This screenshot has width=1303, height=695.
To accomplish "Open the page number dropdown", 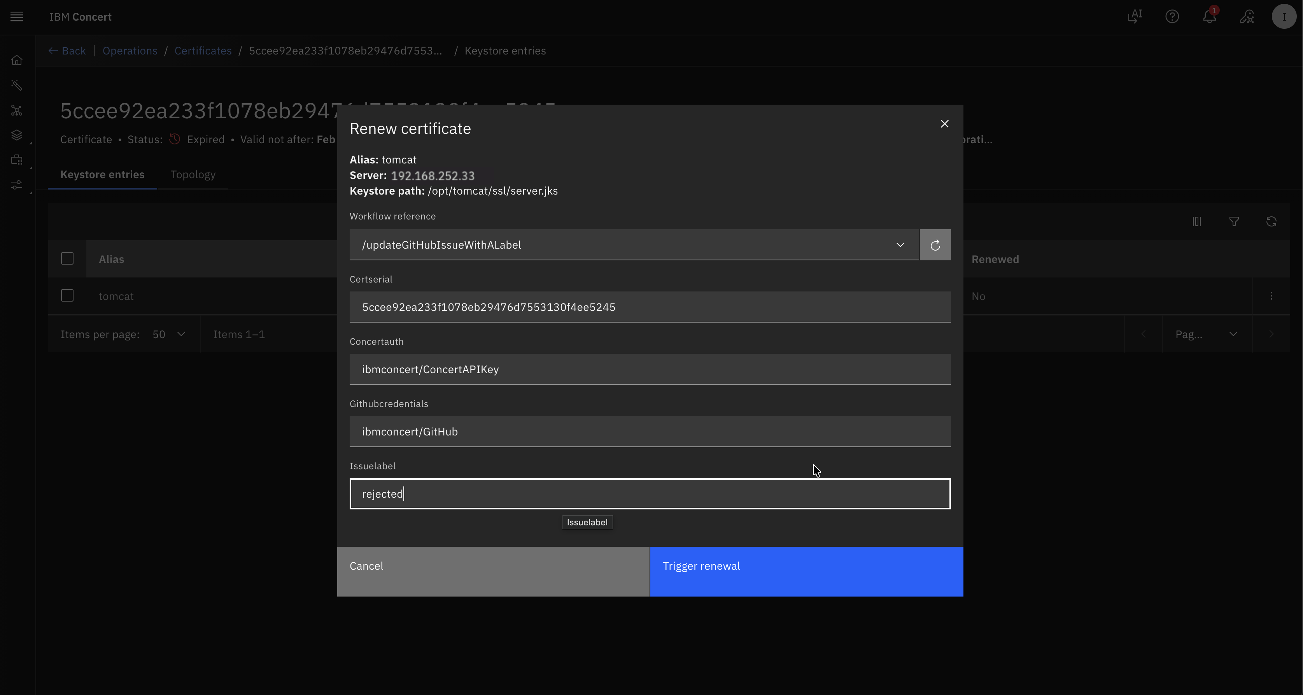I will pos(1207,335).
